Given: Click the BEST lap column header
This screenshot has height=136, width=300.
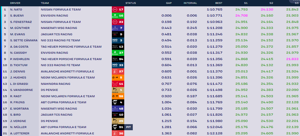Looking at the screenshot, I should (218, 3).
